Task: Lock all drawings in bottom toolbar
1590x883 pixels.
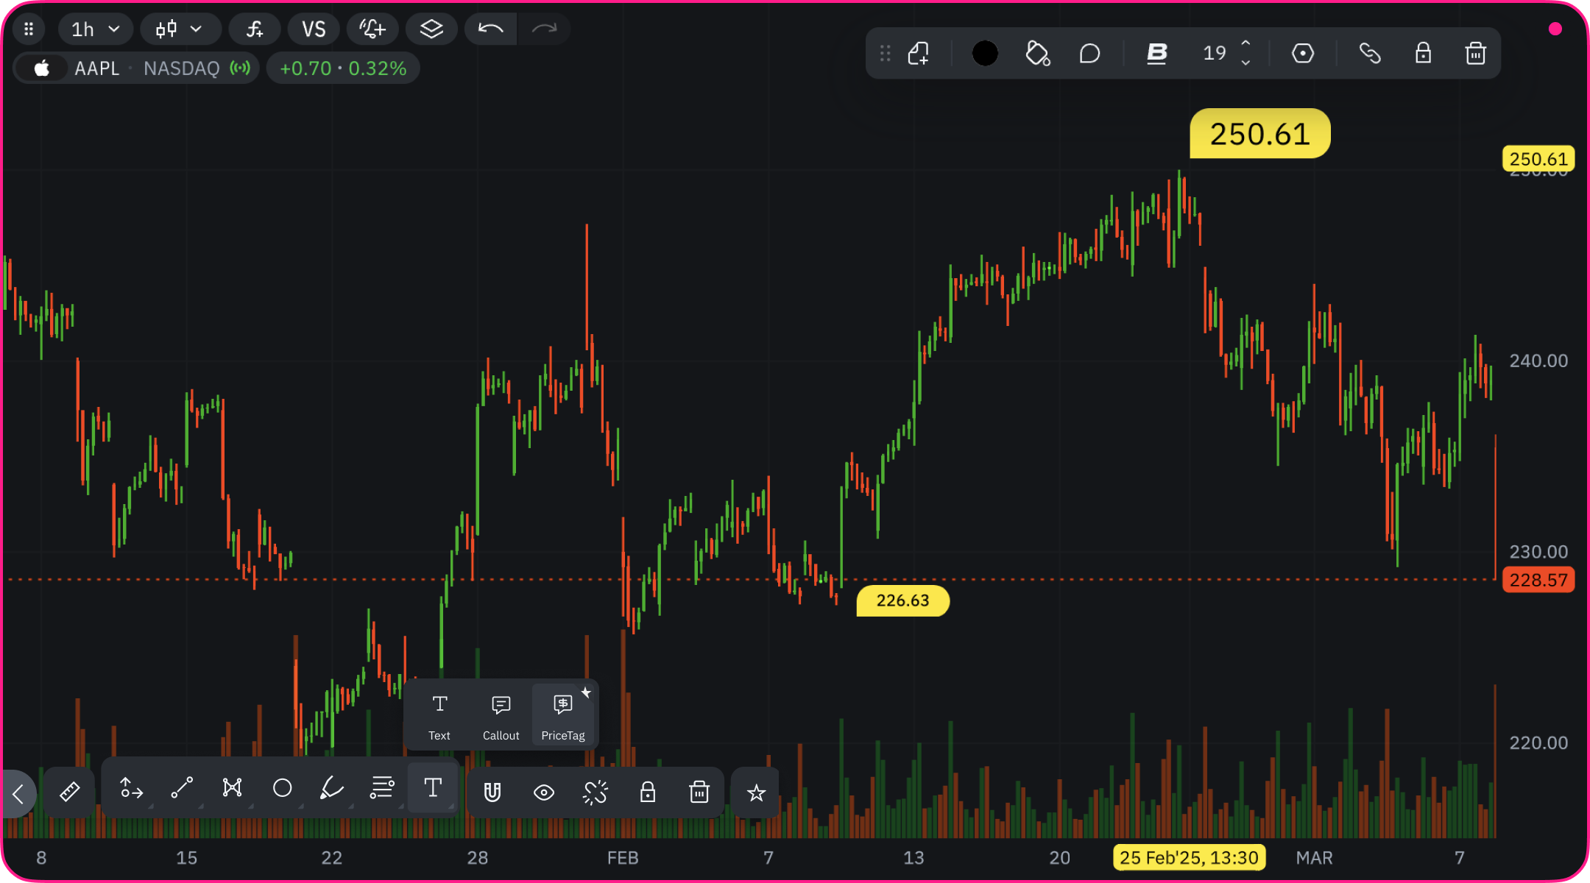Action: pos(647,792)
